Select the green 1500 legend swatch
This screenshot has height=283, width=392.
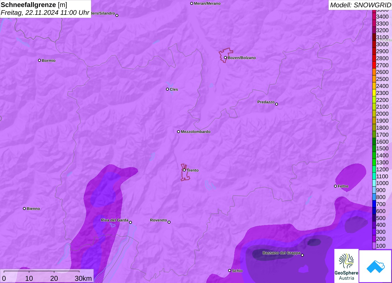click(x=374, y=148)
